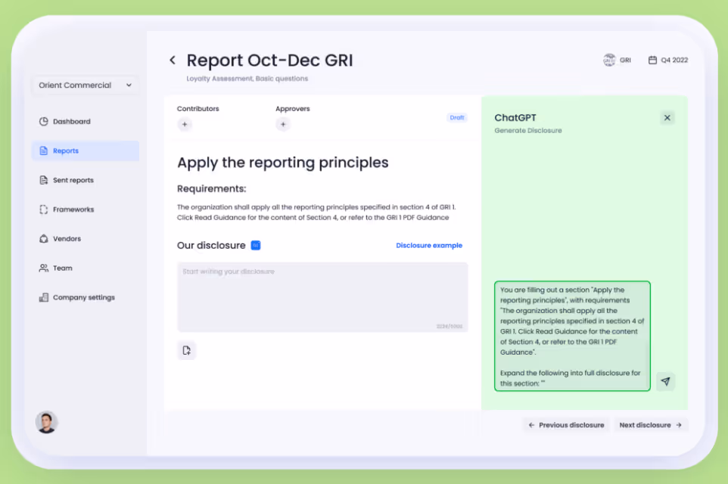Viewport: 728px width, 484px height.
Task: Open the Disclosure example link
Action: click(x=429, y=246)
